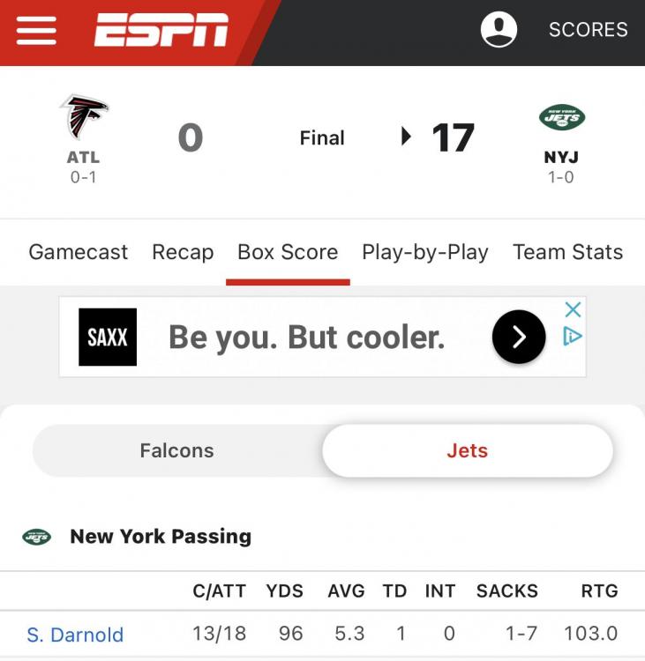Tap the ESPN logo
This screenshot has width=645, height=661.
tap(161, 31)
